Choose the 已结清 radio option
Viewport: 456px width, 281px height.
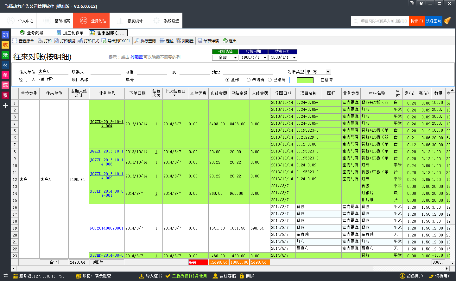point(270,80)
